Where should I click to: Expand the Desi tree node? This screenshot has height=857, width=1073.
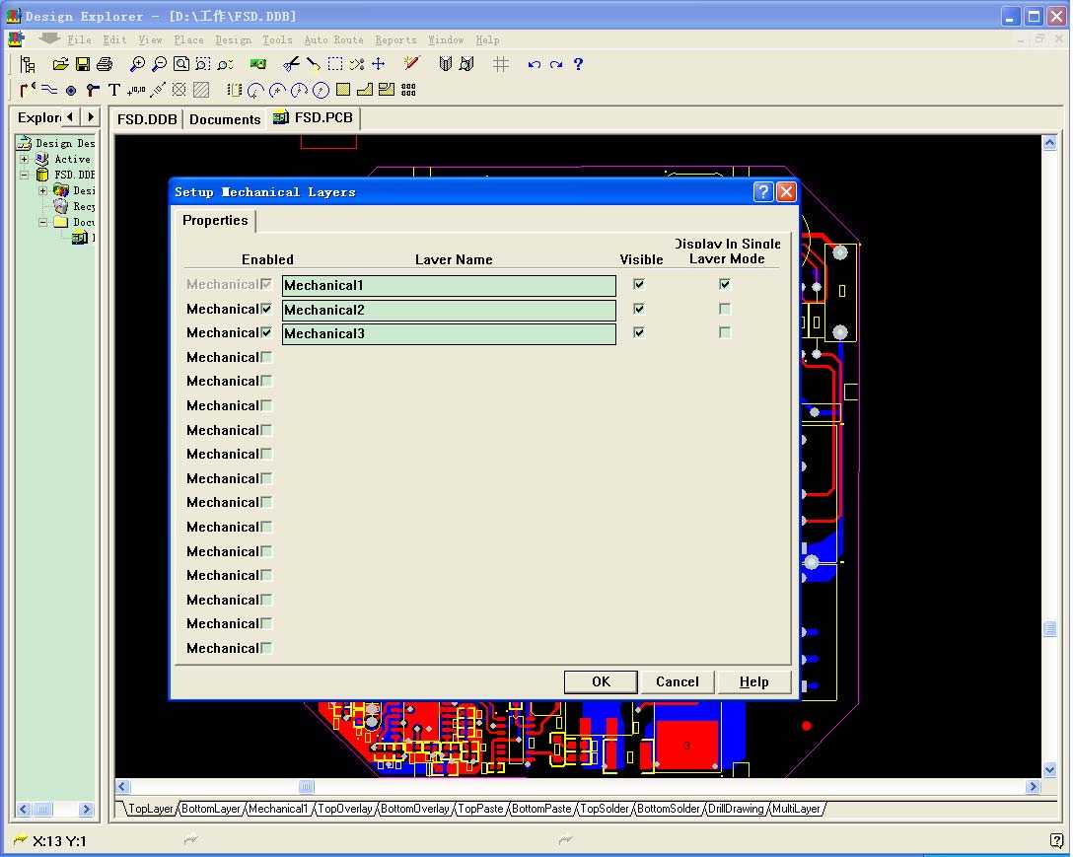tap(42, 190)
